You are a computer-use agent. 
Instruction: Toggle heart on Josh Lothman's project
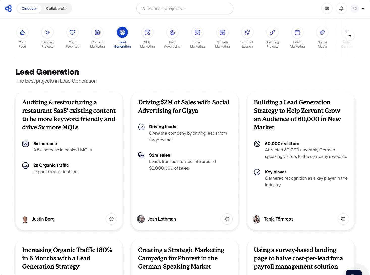pos(227,219)
